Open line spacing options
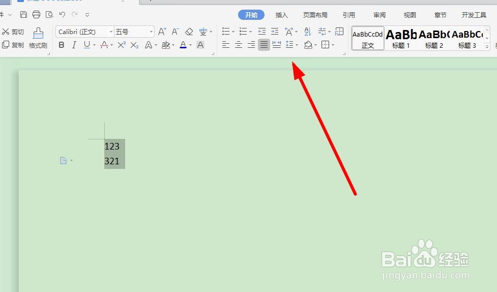 289,45
